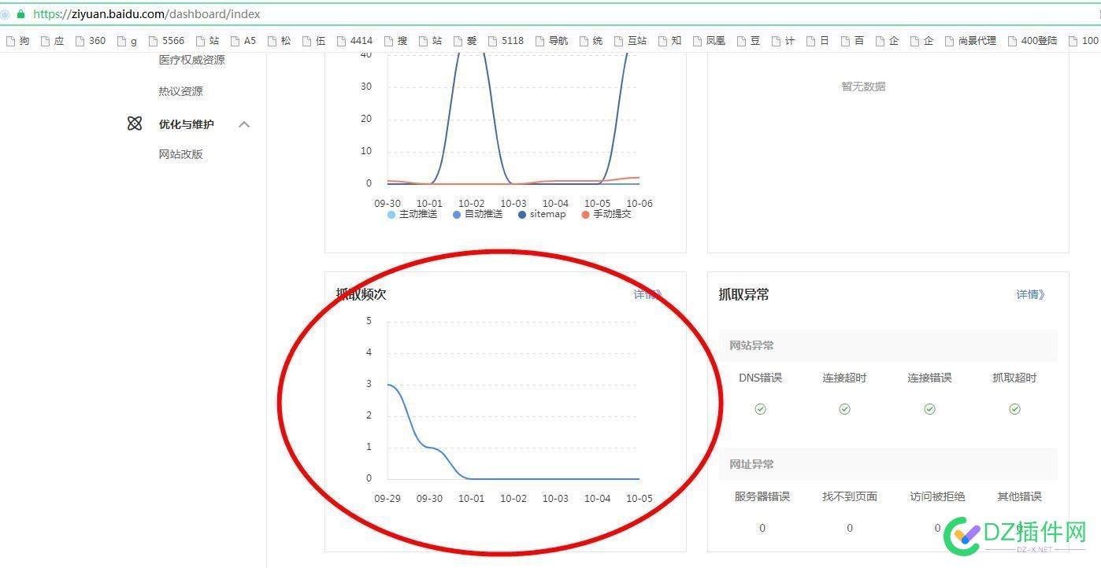Viewport: 1101px width, 568px height.
Task: Click the 10-05 label on 抓取频次 chart
Action: 639,498
